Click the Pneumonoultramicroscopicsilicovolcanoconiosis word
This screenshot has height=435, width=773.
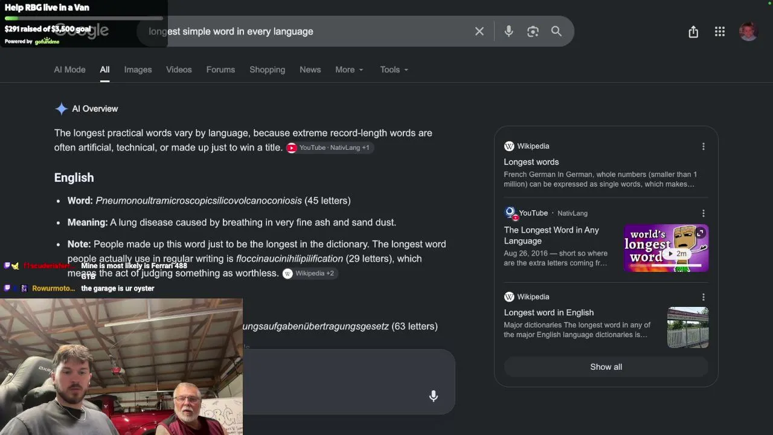tap(199, 201)
